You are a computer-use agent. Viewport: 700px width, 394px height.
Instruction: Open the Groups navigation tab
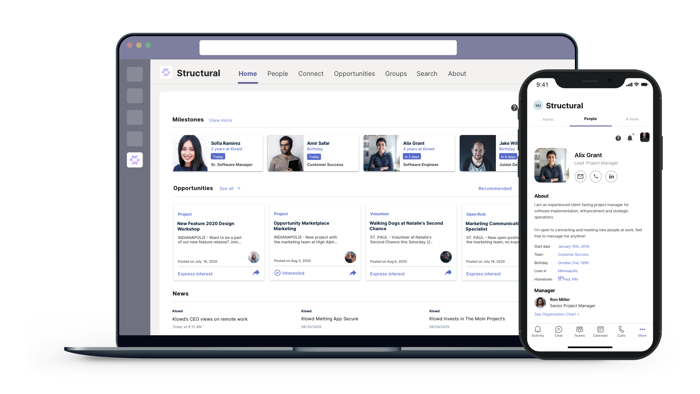(396, 74)
